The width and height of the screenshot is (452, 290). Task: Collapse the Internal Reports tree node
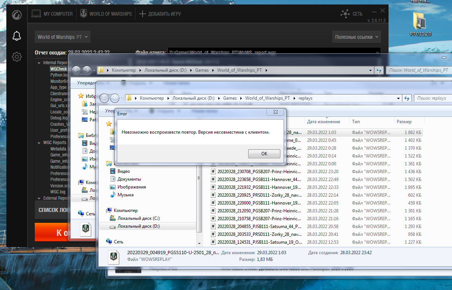[x=39, y=63]
